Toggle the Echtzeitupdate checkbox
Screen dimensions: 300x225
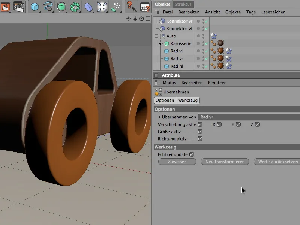coord(192,154)
